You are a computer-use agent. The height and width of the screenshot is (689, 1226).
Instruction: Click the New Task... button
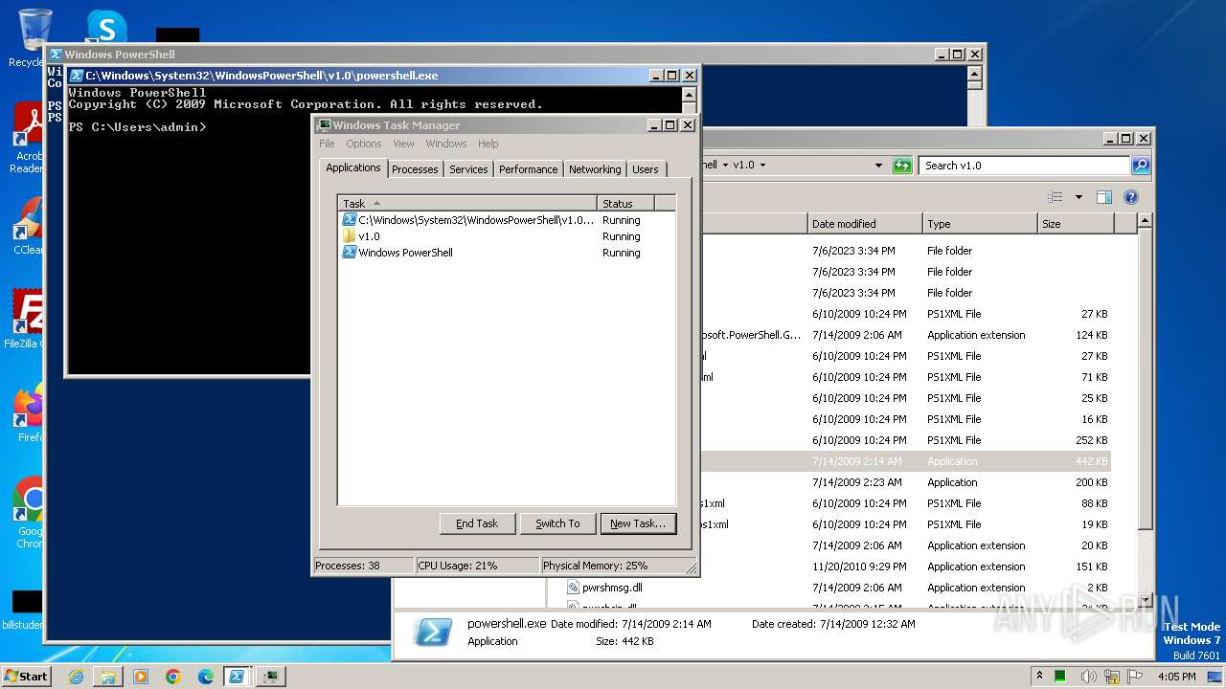pyautogui.click(x=638, y=523)
